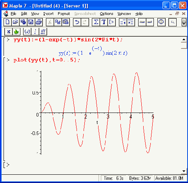Insert Maple input using the Sigma icon
188x183 pixels.
[x=96, y=22]
